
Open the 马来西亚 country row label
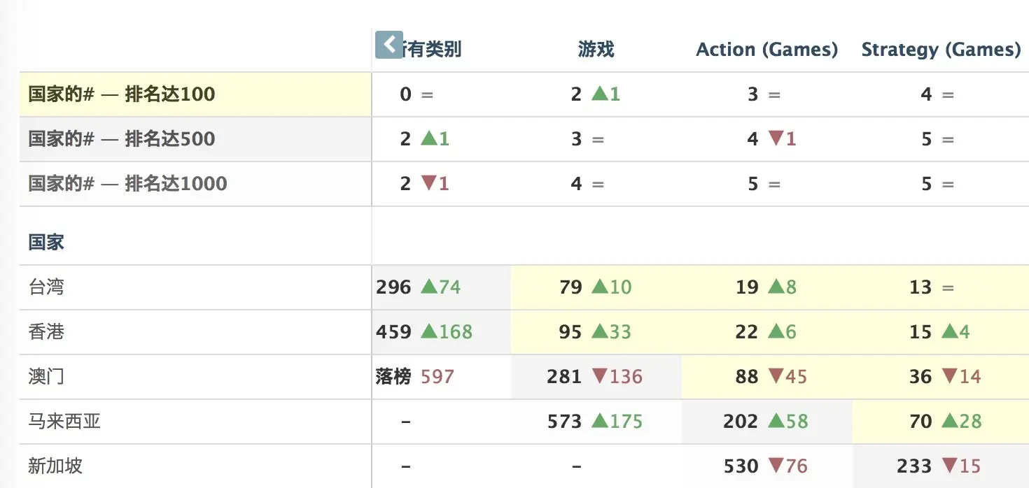click(x=64, y=422)
